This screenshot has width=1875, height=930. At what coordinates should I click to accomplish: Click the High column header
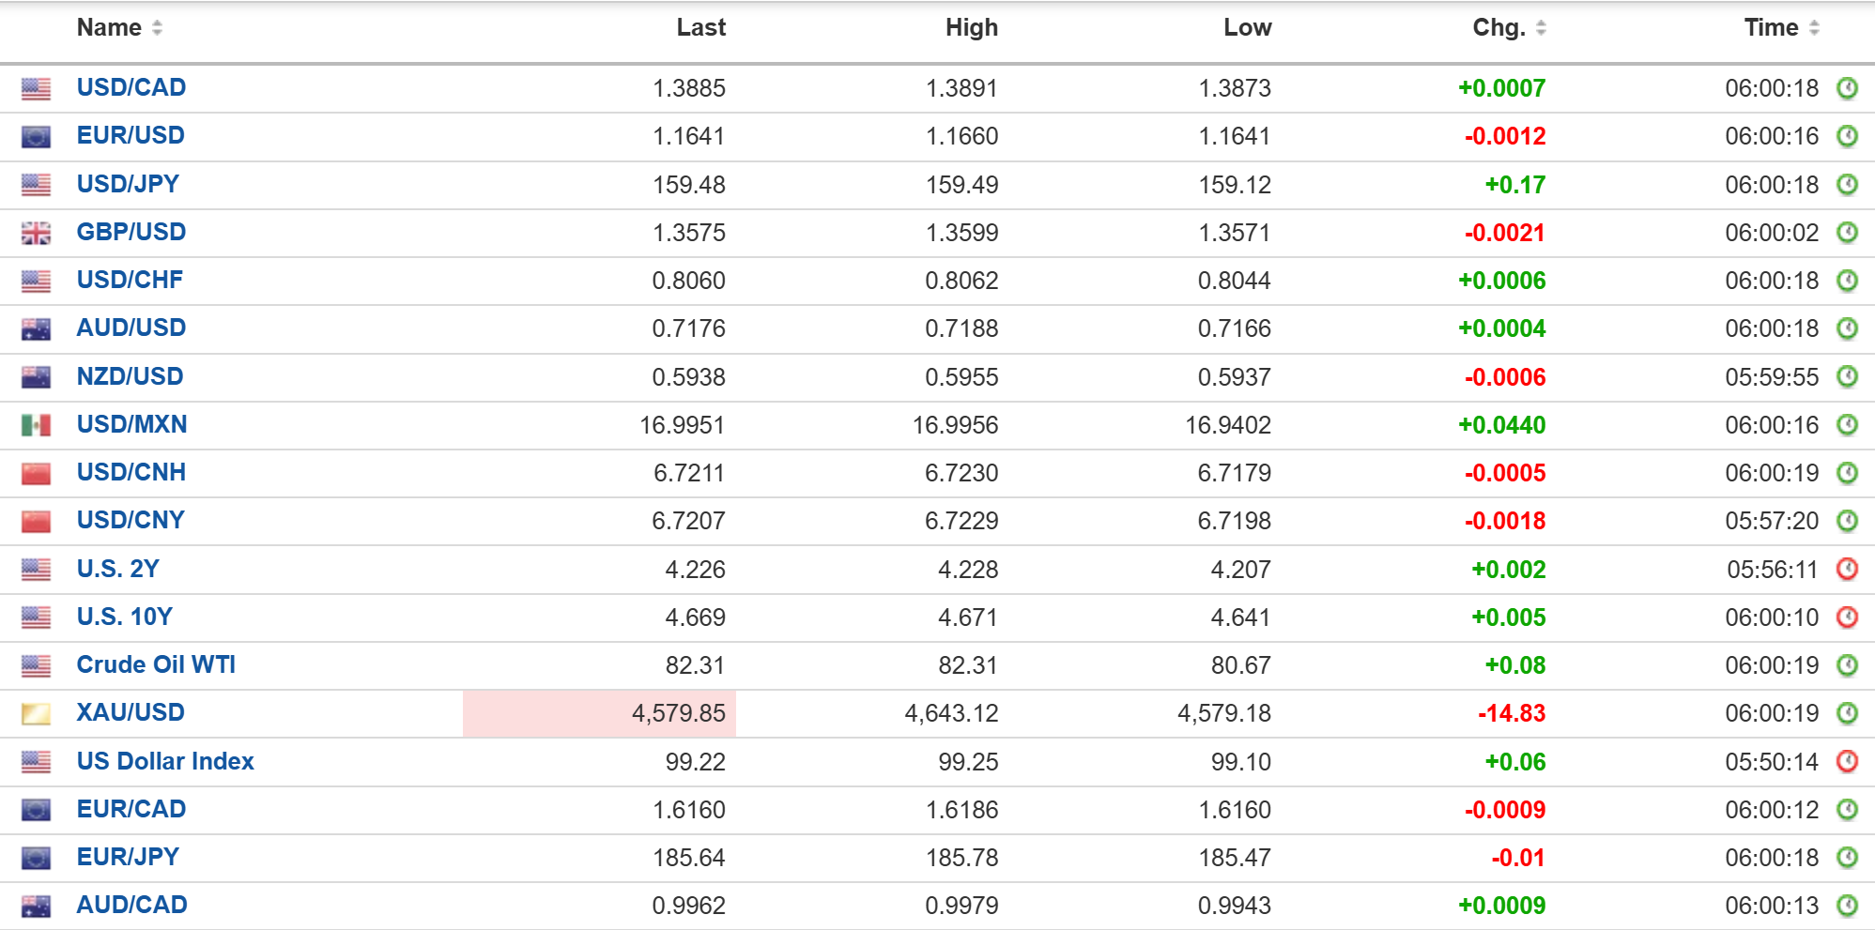point(972,28)
